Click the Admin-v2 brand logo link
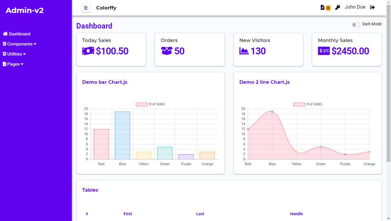Screen dimensions: 391x221 click(x=25, y=10)
